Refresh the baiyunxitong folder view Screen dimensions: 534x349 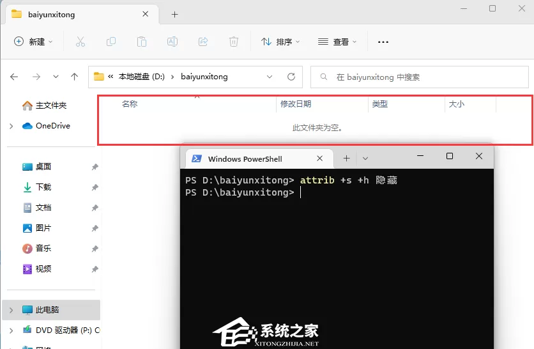click(291, 77)
